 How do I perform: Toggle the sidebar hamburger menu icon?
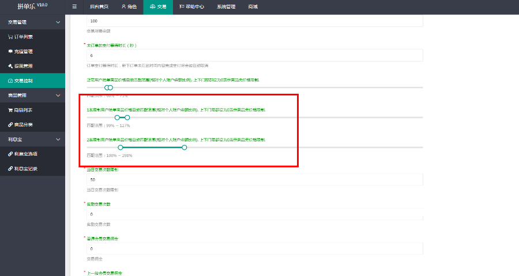click(74, 6)
